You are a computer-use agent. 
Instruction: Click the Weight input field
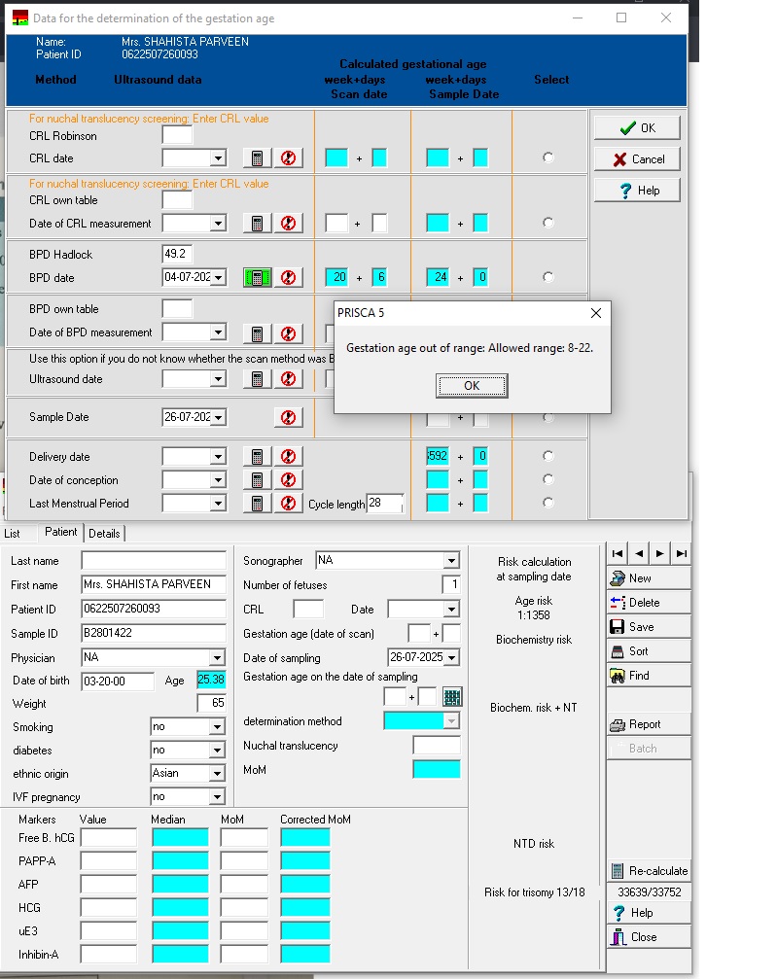point(211,703)
